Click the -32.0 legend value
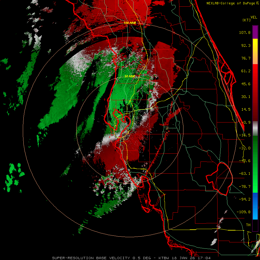Image resolution: width=260 pixels, height=260 pixels. [x=245, y=148]
